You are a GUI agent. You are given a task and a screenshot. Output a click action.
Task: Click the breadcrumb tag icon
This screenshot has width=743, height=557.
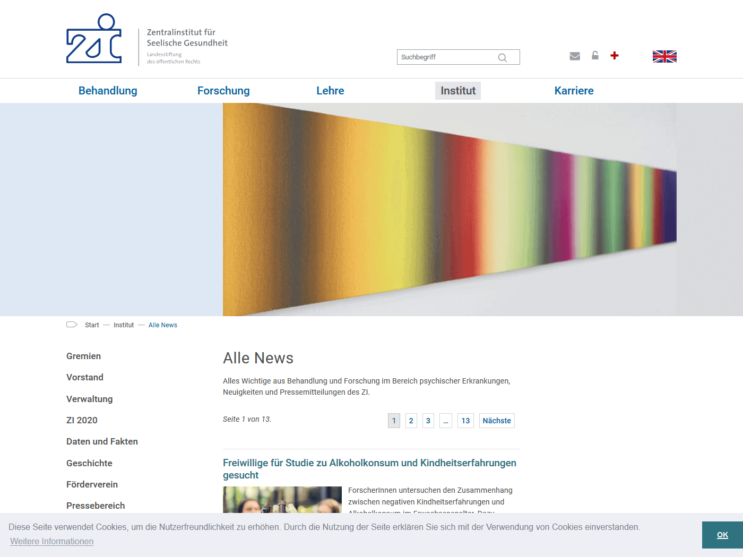(x=72, y=325)
